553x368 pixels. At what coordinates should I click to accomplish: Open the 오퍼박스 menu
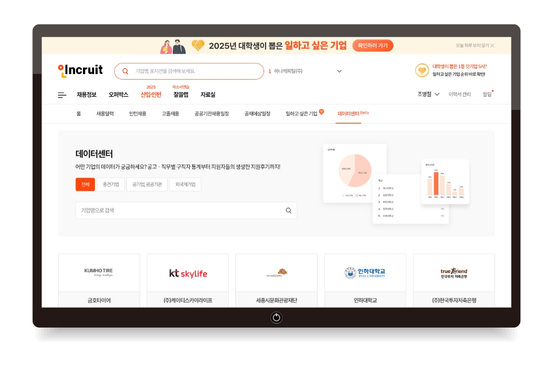click(x=118, y=95)
